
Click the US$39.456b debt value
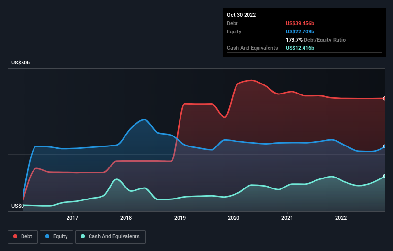300,23
